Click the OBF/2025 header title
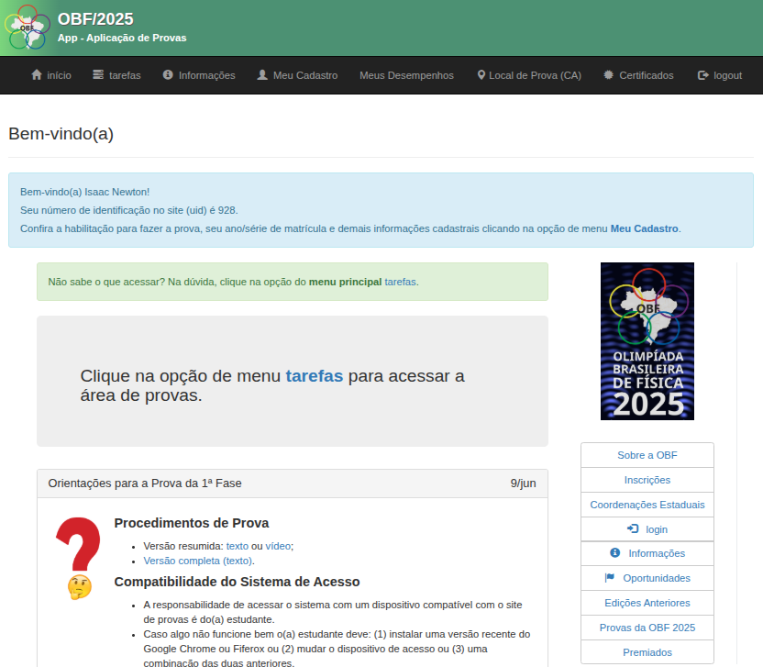The image size is (763, 667). (95, 19)
